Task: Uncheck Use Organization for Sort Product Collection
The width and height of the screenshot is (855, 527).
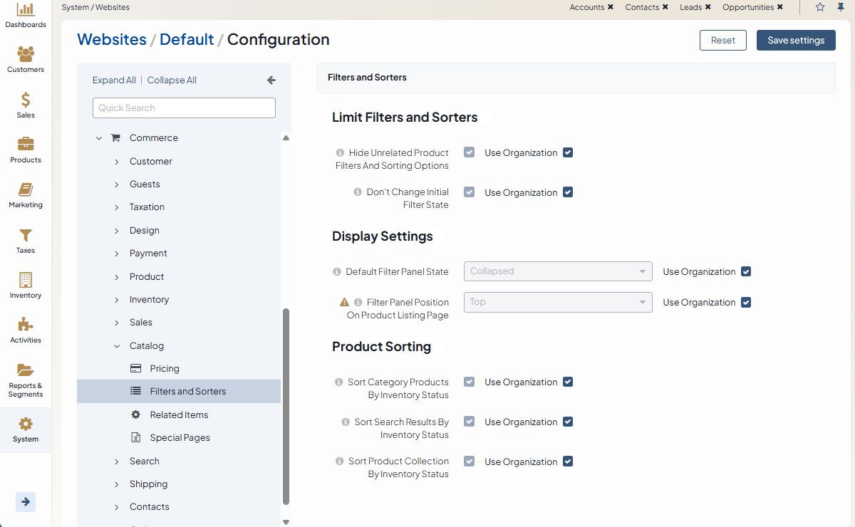Action: (x=568, y=461)
